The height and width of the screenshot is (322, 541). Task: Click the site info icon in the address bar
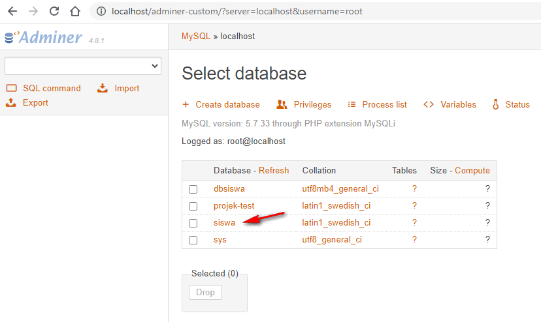100,12
